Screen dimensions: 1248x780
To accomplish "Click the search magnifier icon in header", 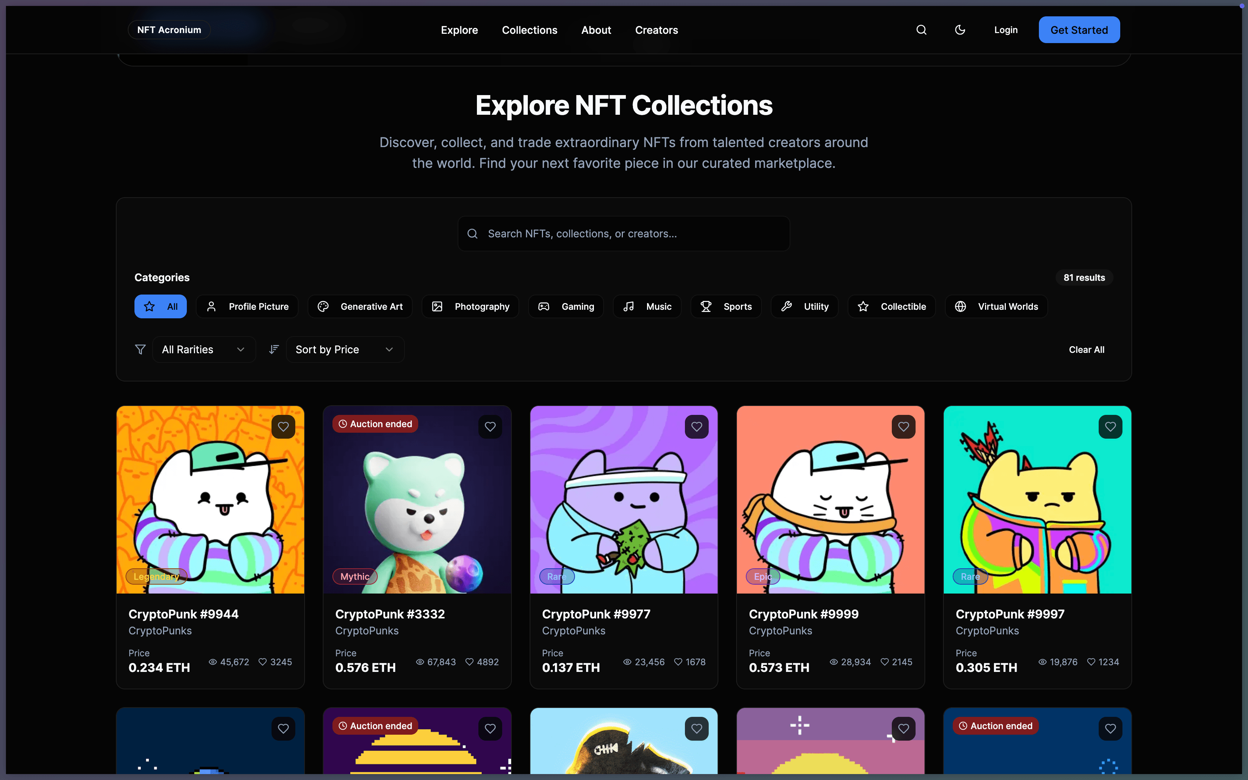I will point(921,30).
